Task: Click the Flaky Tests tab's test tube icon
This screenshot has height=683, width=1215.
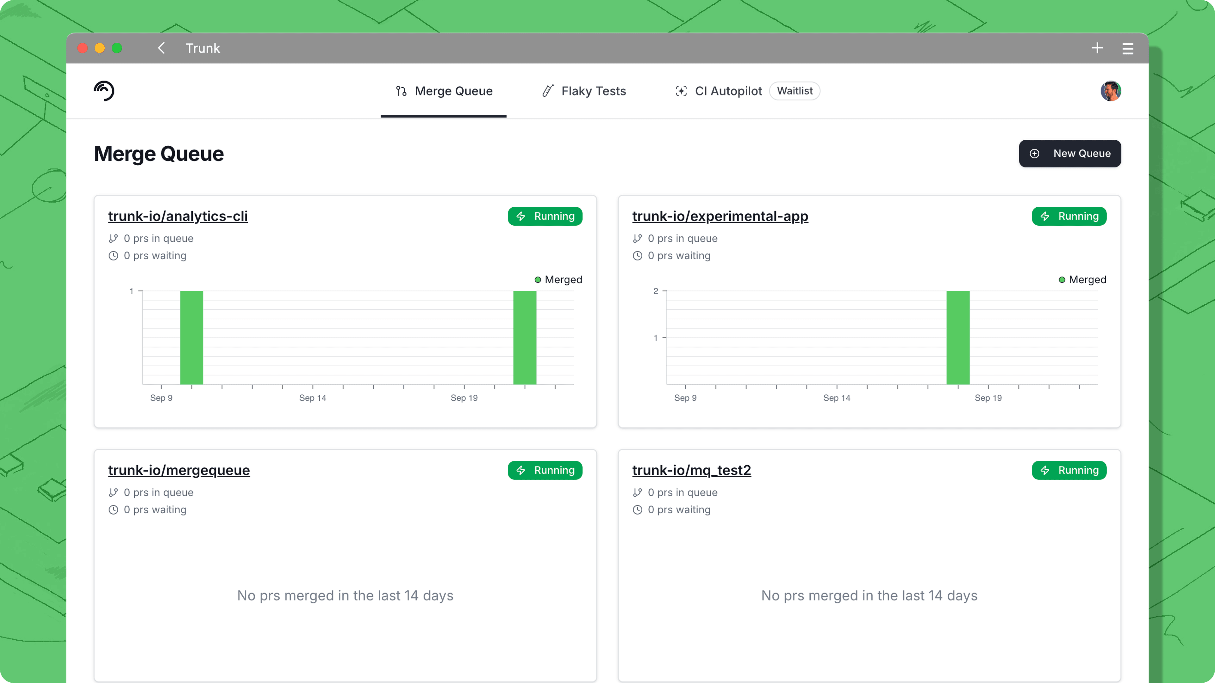Action: (x=548, y=91)
